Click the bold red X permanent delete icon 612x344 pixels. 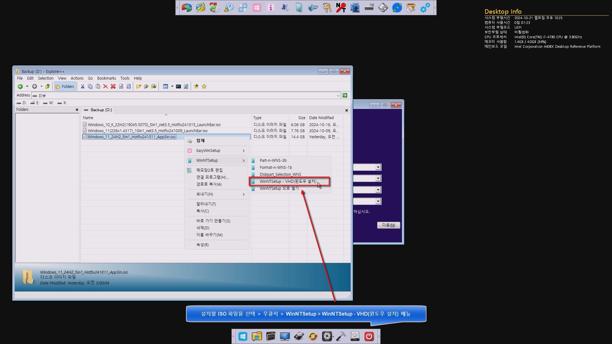point(113,86)
